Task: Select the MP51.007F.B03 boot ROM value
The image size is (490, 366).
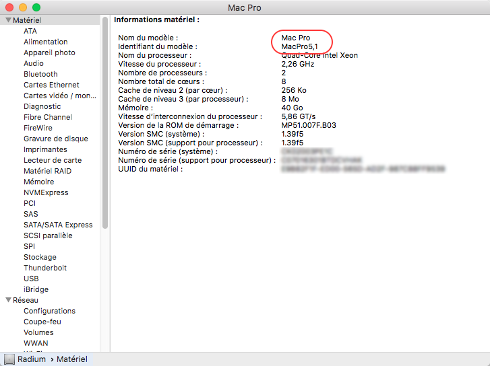Action: coord(309,125)
